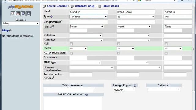Enable AUTO_INCREMENT for brand_id
Image resolution: width=196 pixels, height=110 pixels.
coord(71,53)
